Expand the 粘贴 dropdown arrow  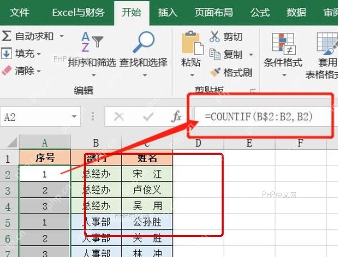[x=192, y=75]
